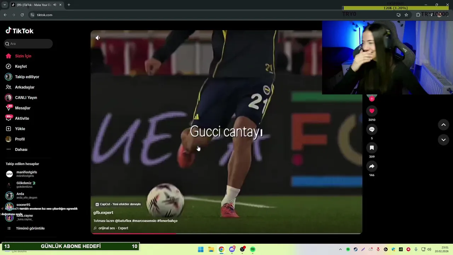Expand the Dahası more options

17,149
